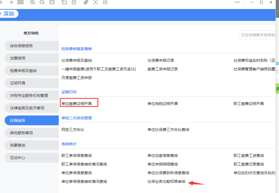Click the zoom out magnifier icon

coord(42,2)
